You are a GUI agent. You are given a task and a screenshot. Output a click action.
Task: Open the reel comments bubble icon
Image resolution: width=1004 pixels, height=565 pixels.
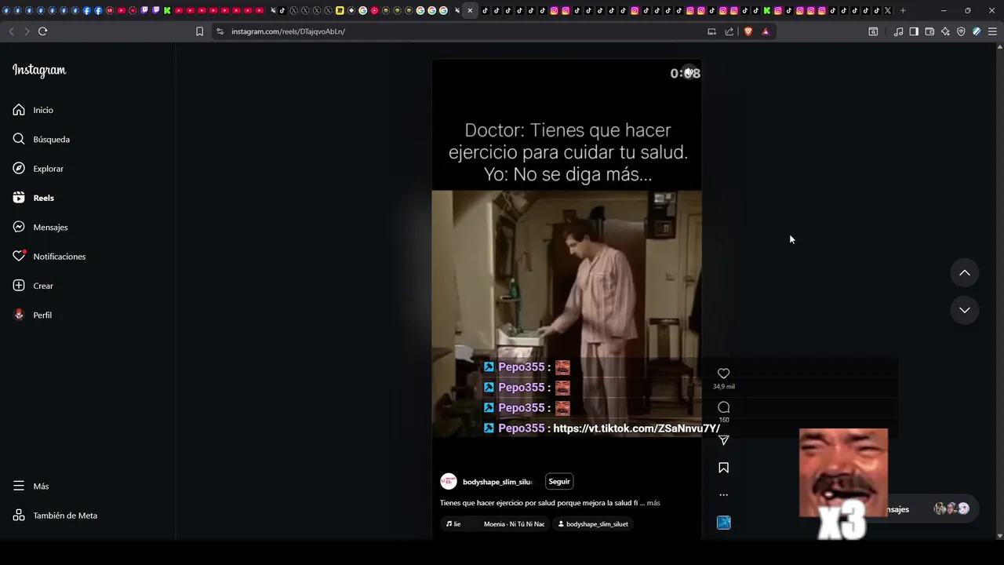724,407
